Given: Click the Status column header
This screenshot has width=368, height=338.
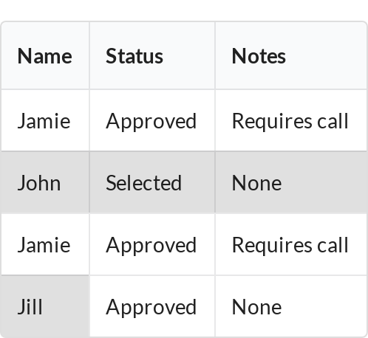Looking at the screenshot, I should tap(152, 55).
